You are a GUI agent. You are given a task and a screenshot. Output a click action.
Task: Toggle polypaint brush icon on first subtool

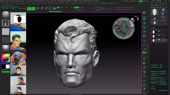click(164, 31)
